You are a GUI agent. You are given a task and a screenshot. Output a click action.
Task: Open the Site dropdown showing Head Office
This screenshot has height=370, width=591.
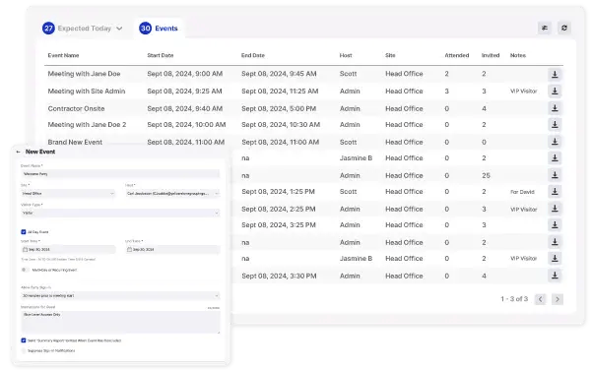pyautogui.click(x=68, y=194)
